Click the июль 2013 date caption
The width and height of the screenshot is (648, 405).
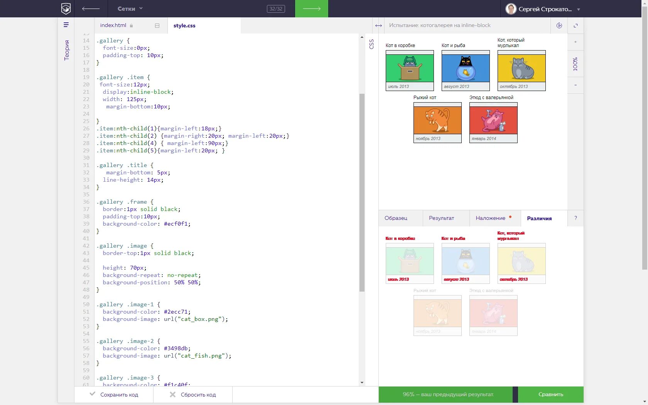[398, 86]
